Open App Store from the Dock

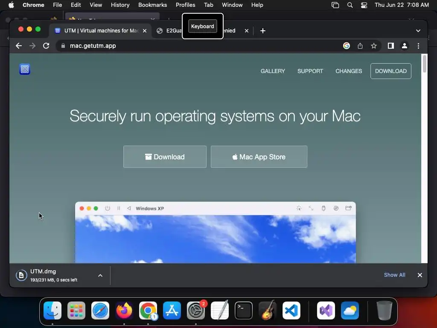point(172,310)
